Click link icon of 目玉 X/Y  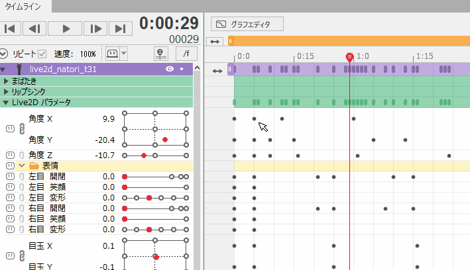click(x=22, y=256)
